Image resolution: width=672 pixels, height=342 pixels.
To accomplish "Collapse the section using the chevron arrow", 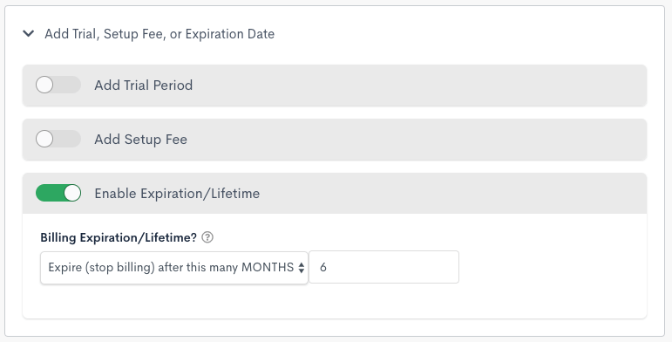I will pyautogui.click(x=28, y=33).
